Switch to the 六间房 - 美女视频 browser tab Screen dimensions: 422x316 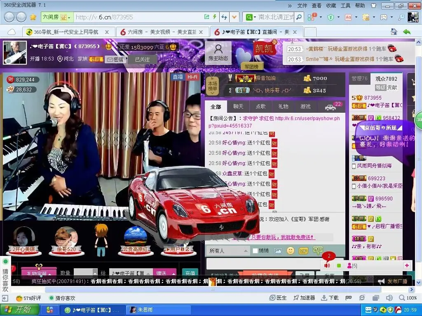tap(162, 32)
